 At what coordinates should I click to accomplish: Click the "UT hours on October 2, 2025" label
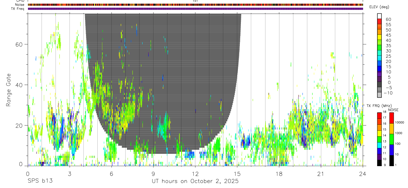coord(195,181)
